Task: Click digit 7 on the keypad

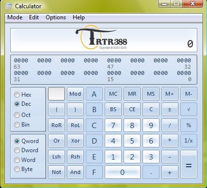Action: [x=113, y=125]
